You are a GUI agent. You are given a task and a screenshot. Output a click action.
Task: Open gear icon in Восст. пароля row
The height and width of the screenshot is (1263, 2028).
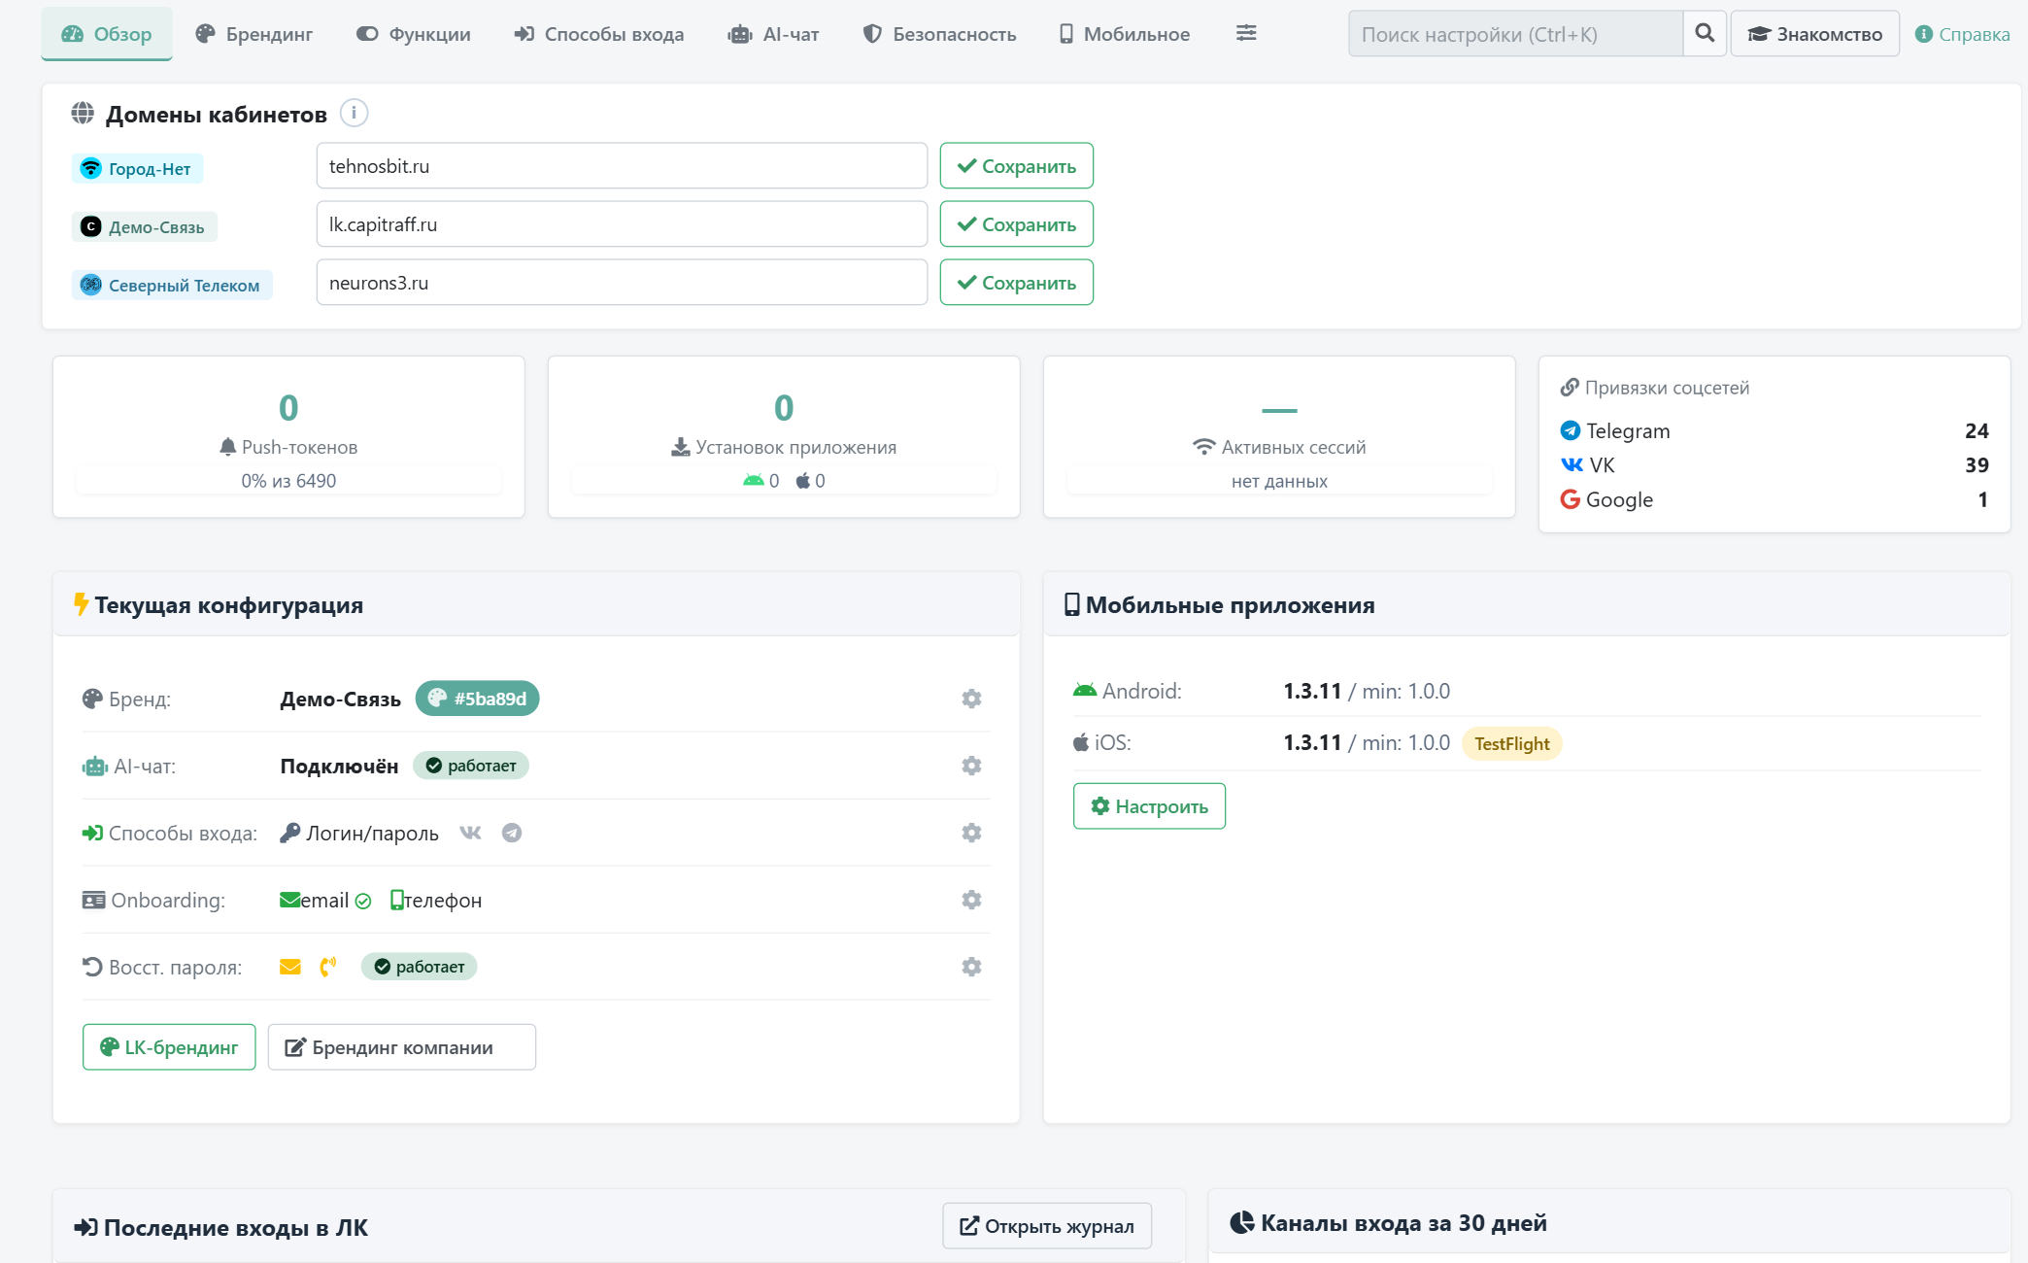click(971, 967)
